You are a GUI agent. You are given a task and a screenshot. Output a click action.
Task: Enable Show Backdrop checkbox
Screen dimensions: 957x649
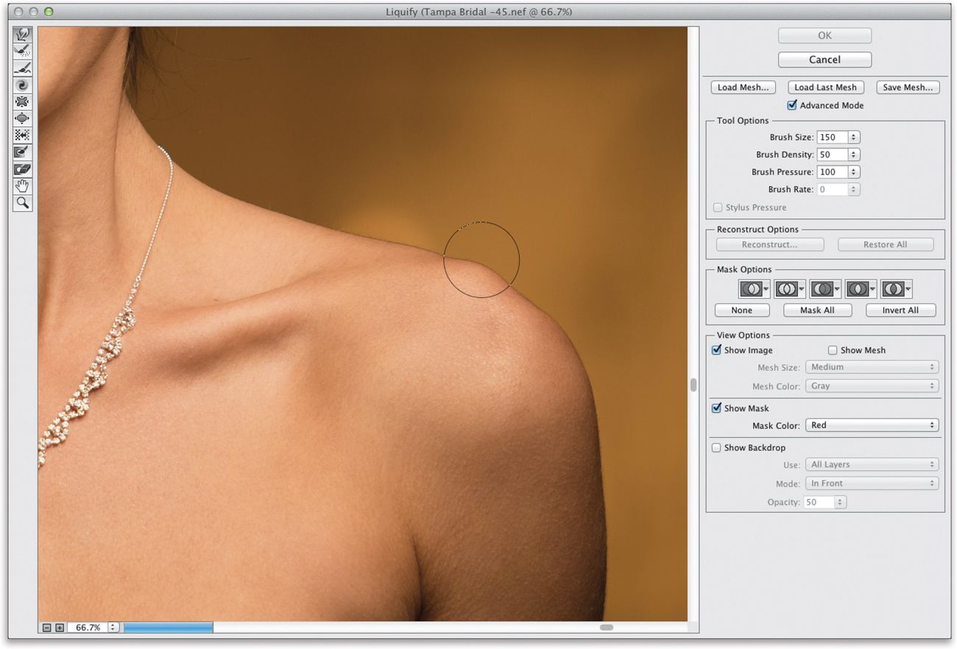(x=716, y=447)
